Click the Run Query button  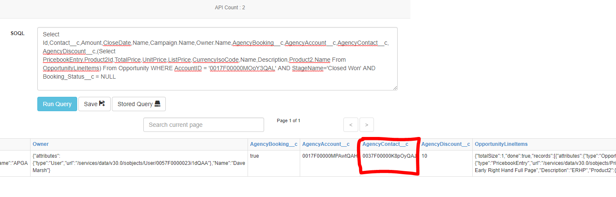57,104
